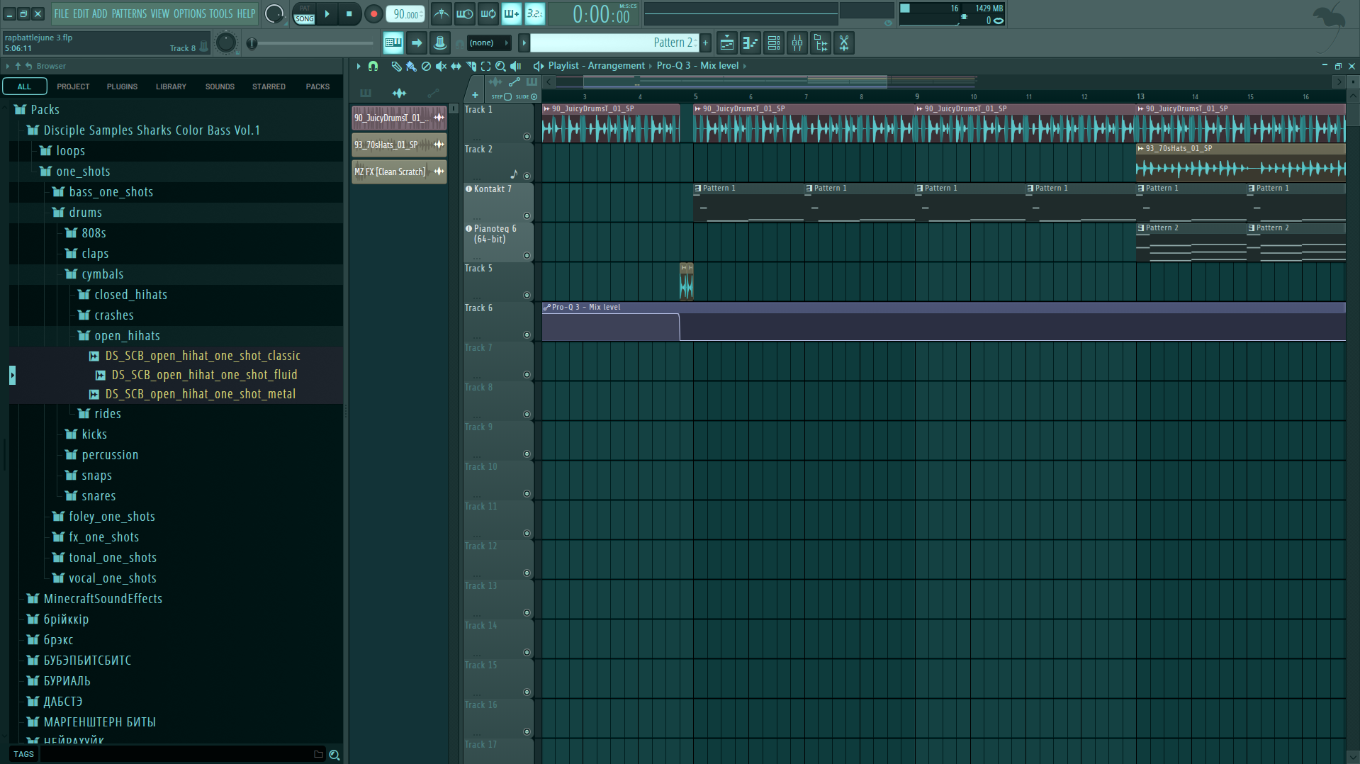The width and height of the screenshot is (1360, 764).
Task: Select the Paint brush tool in playlist
Action: tap(411, 66)
